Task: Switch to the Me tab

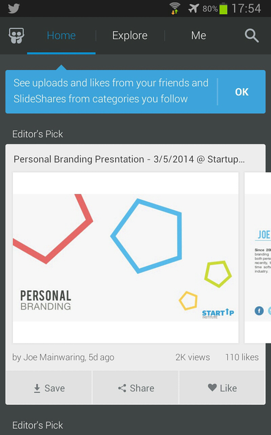Action: point(198,35)
